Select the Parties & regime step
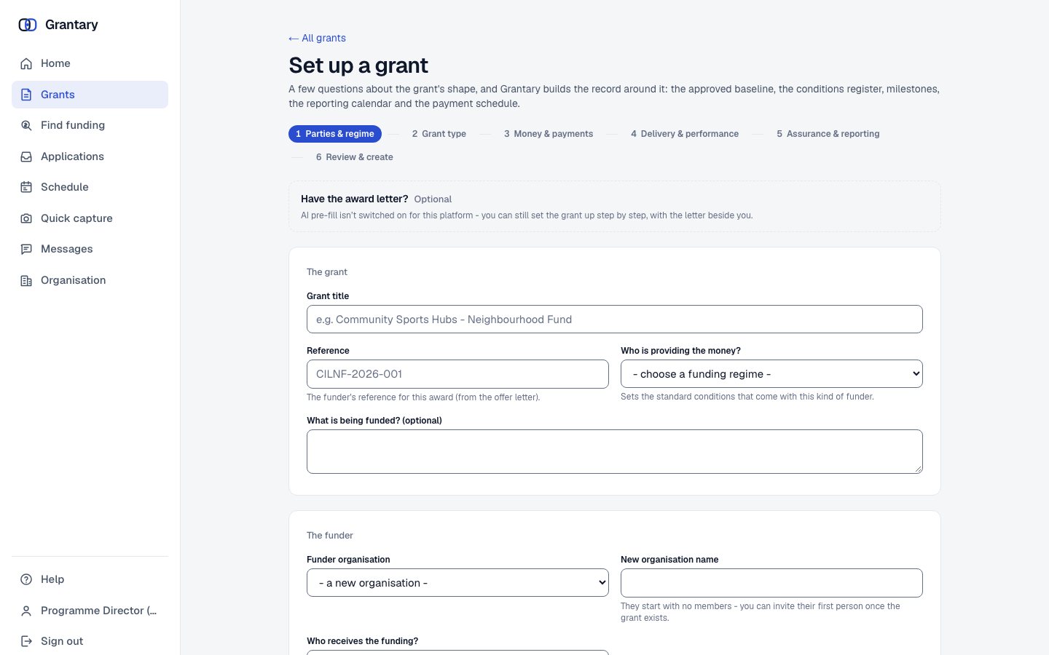The width and height of the screenshot is (1049, 655). tap(335, 134)
